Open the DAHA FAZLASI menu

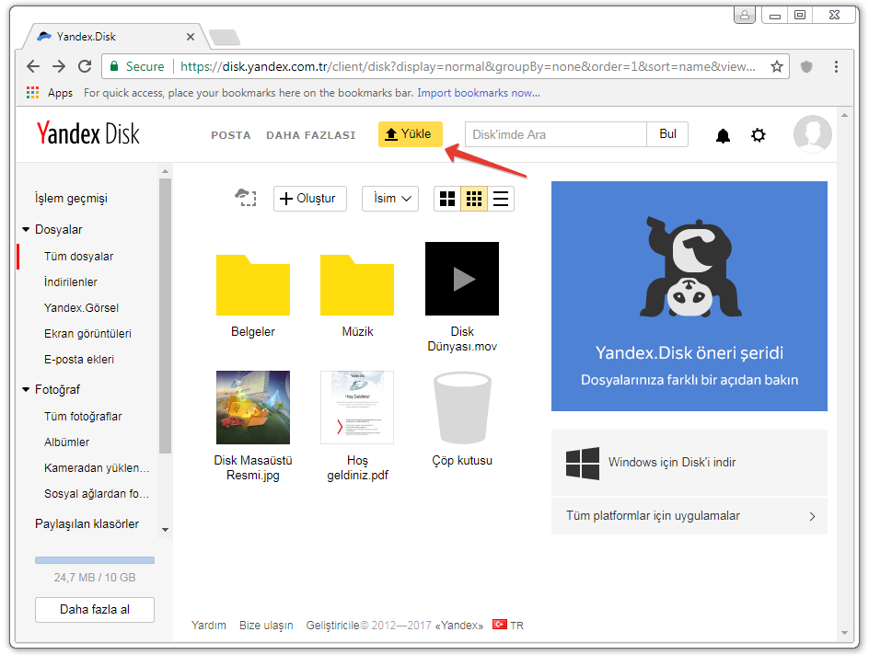point(310,135)
